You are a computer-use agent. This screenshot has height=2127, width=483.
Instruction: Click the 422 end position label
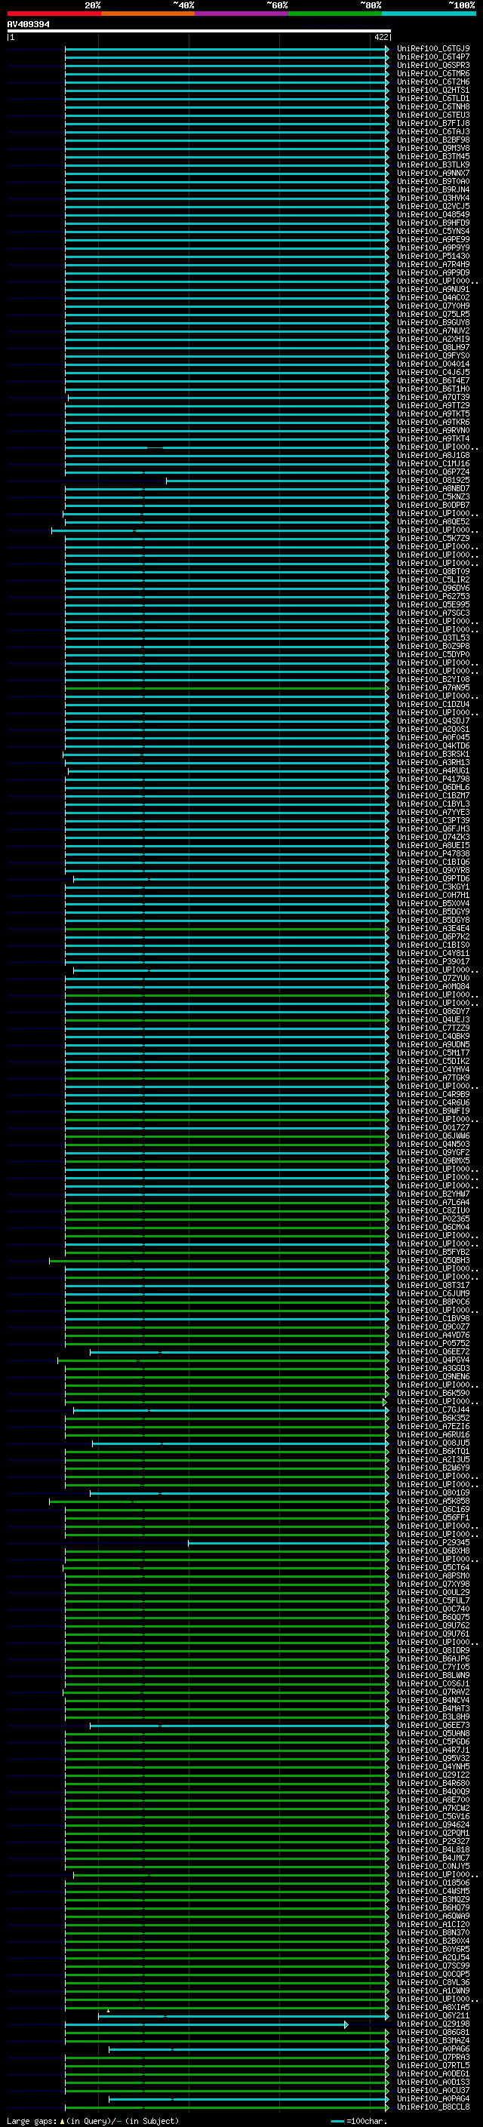tap(380, 37)
